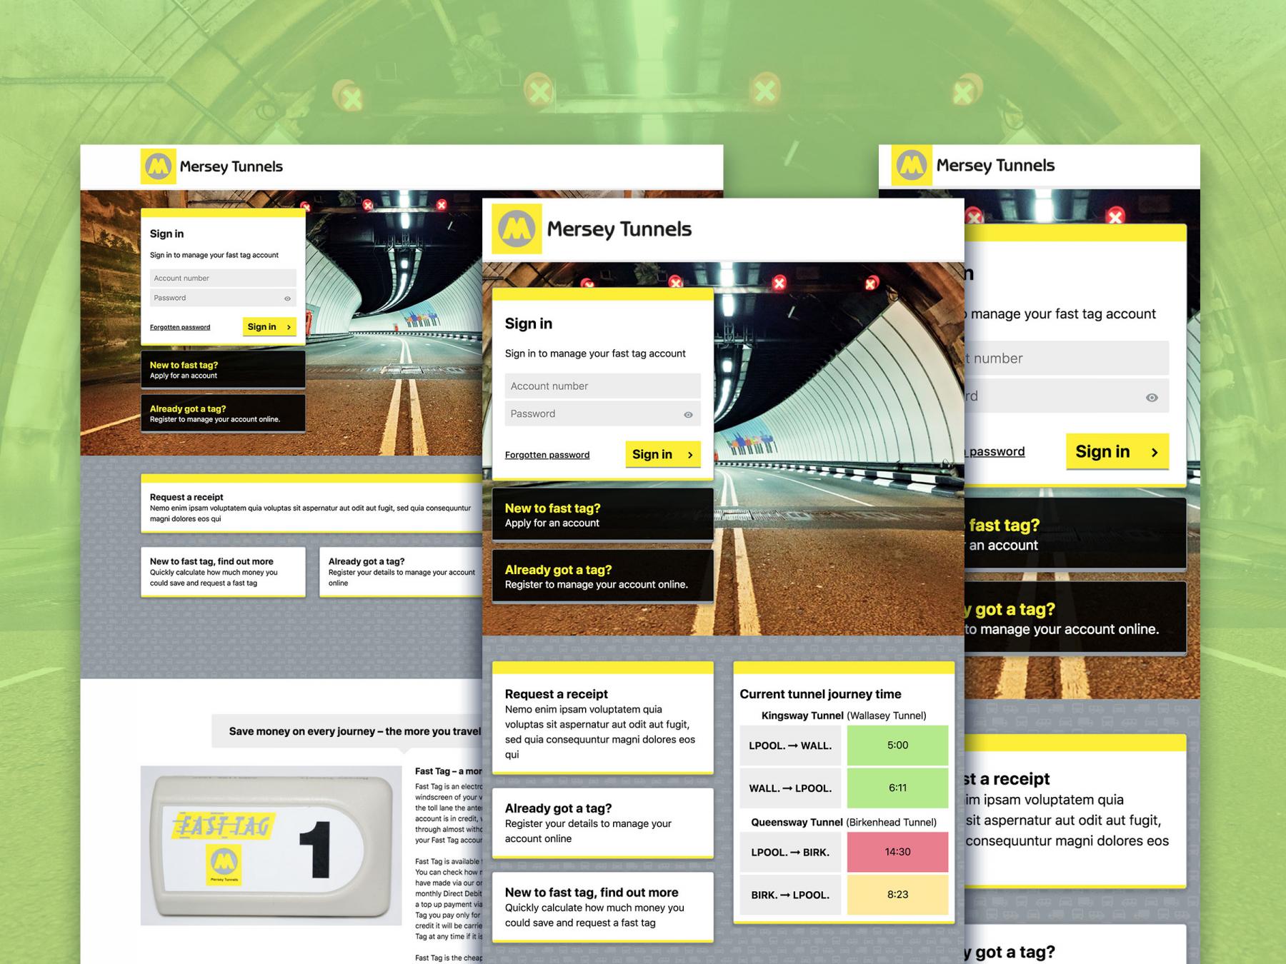This screenshot has width=1286, height=964.
Task: Click Mersey Tunnels logo in center mockup
Action: point(592,229)
